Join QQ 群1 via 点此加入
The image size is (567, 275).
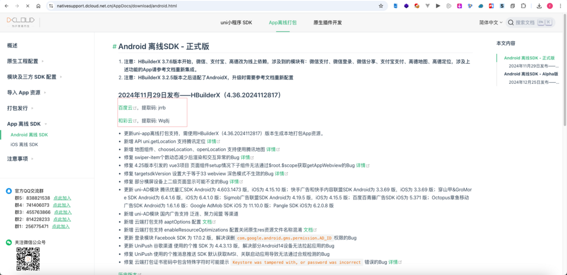coord(61,226)
